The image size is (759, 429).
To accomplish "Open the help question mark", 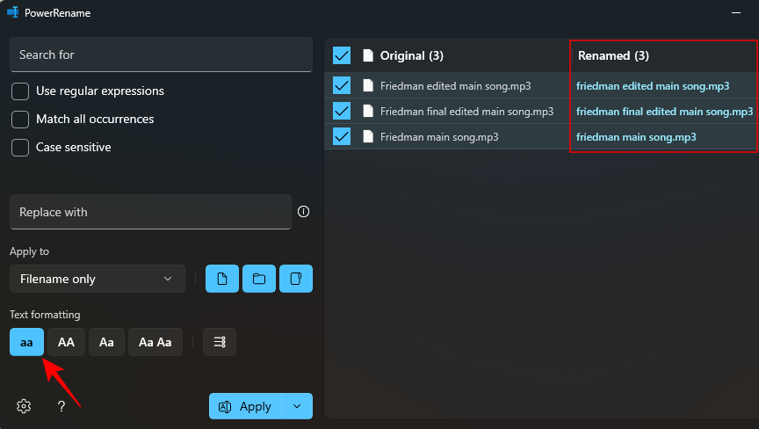I will click(x=61, y=406).
